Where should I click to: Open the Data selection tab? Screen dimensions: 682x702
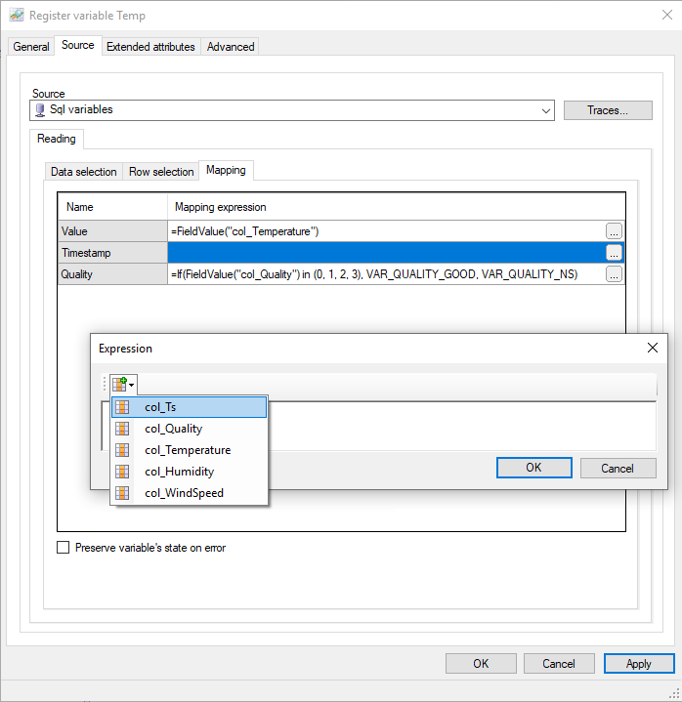click(x=84, y=172)
